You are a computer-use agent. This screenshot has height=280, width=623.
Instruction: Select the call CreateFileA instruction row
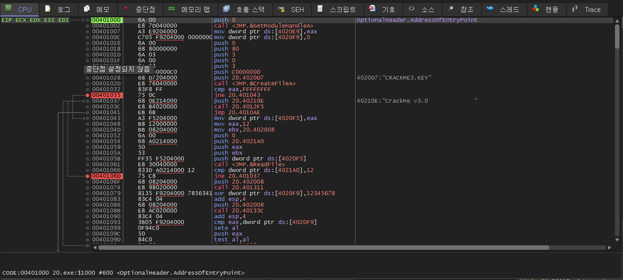pos(254,83)
